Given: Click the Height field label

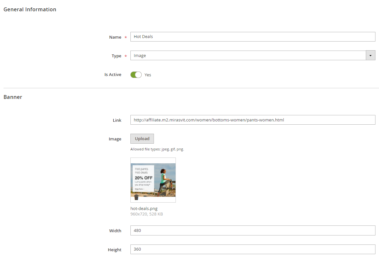Looking at the screenshot, I should coord(115,250).
